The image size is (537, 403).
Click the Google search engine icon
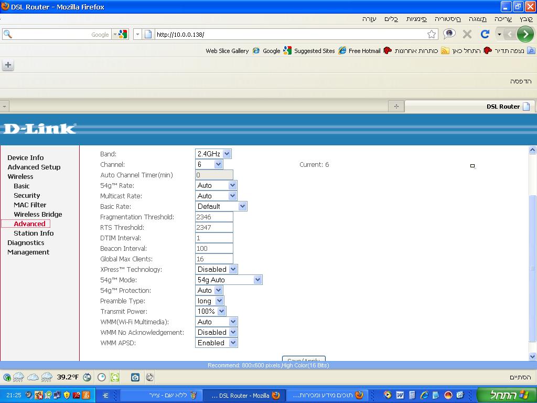point(123,34)
